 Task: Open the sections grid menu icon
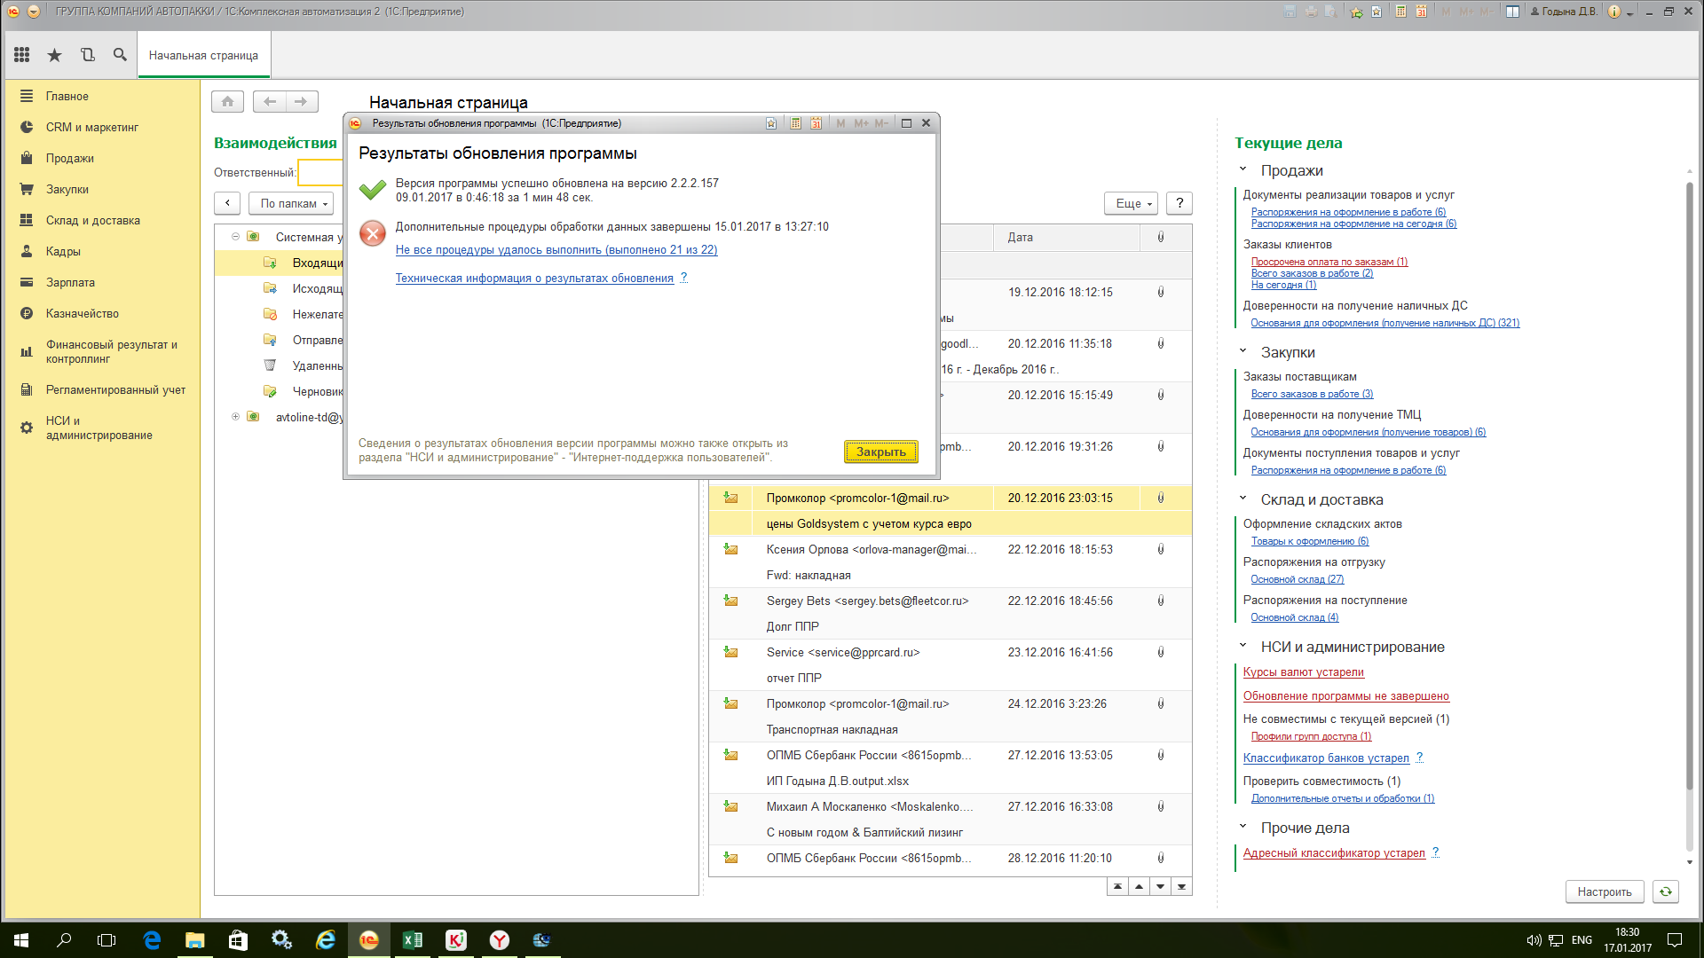point(22,55)
